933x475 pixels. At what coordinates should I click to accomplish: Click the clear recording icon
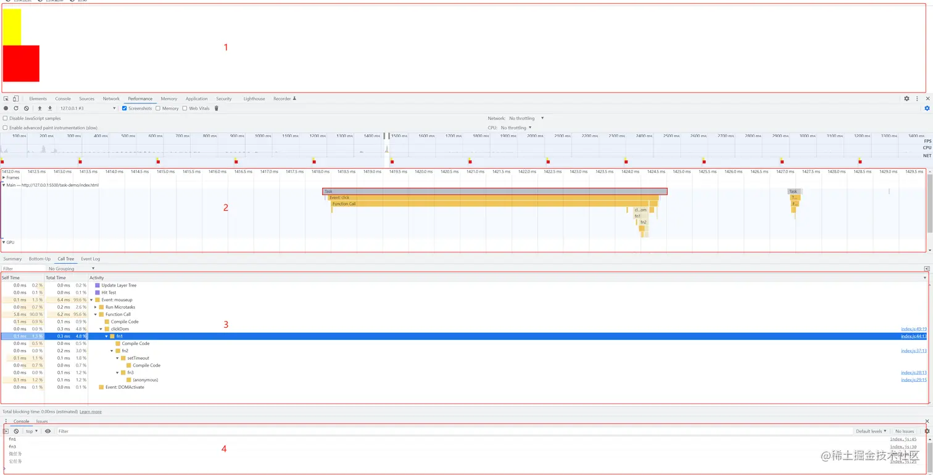pyautogui.click(x=27, y=108)
